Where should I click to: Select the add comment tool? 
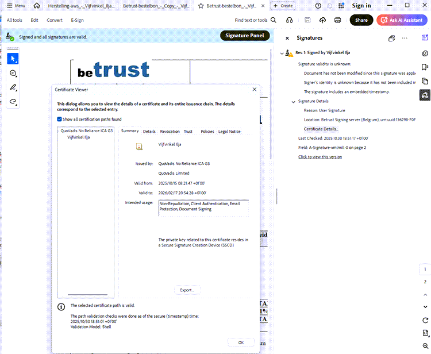[x=13, y=73]
